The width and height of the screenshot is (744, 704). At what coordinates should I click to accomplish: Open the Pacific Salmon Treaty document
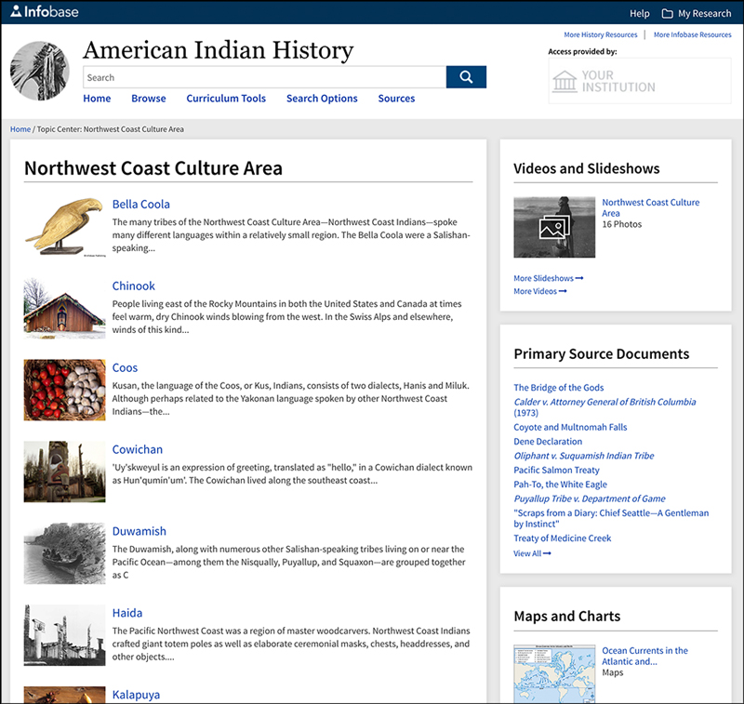coord(556,470)
